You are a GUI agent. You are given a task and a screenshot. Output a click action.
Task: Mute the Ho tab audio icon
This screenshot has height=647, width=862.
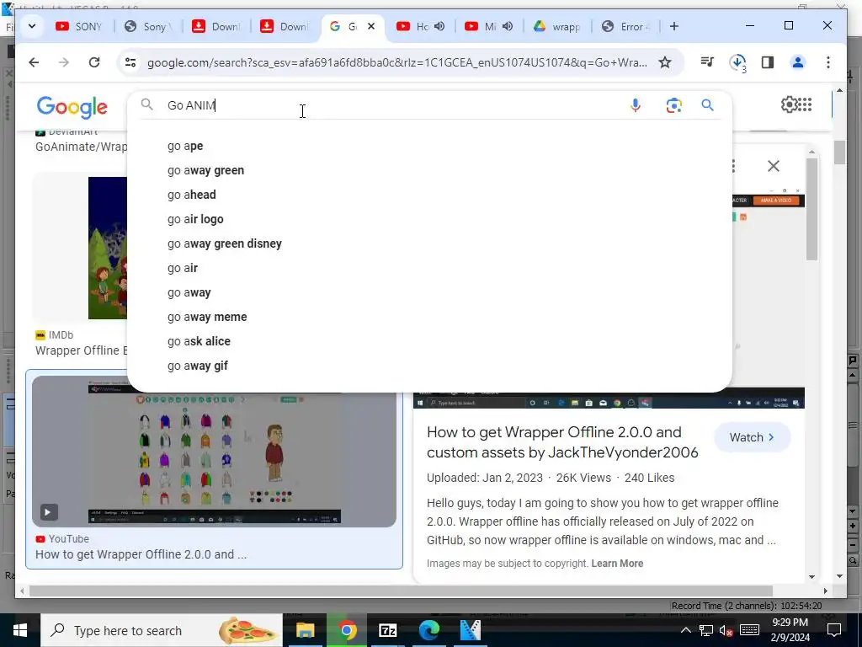[x=439, y=26]
